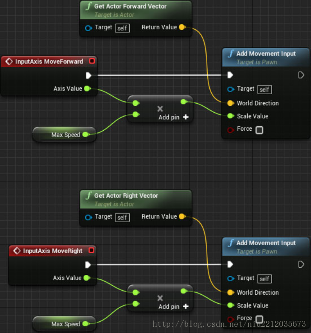Select the upper Max Speed variable node

[x=65, y=134]
